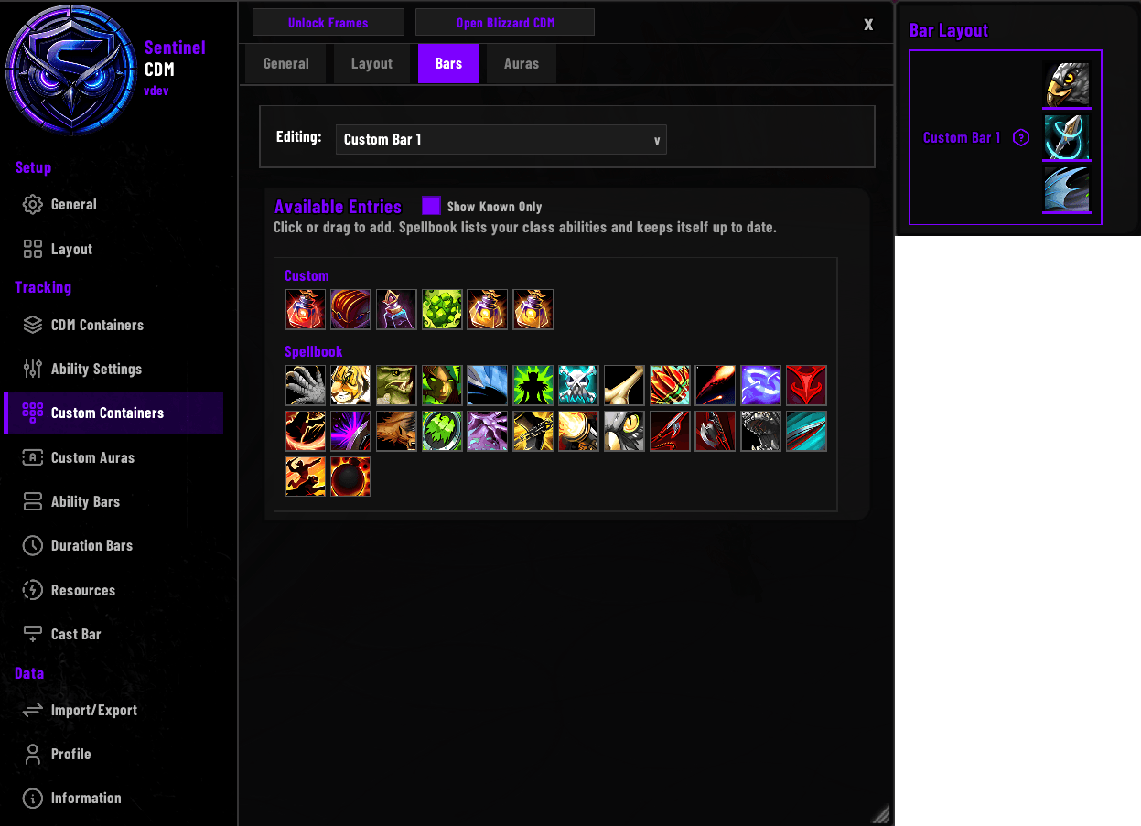The width and height of the screenshot is (1141, 826).
Task: Add the grey toothed maw spell
Action: [x=762, y=431]
